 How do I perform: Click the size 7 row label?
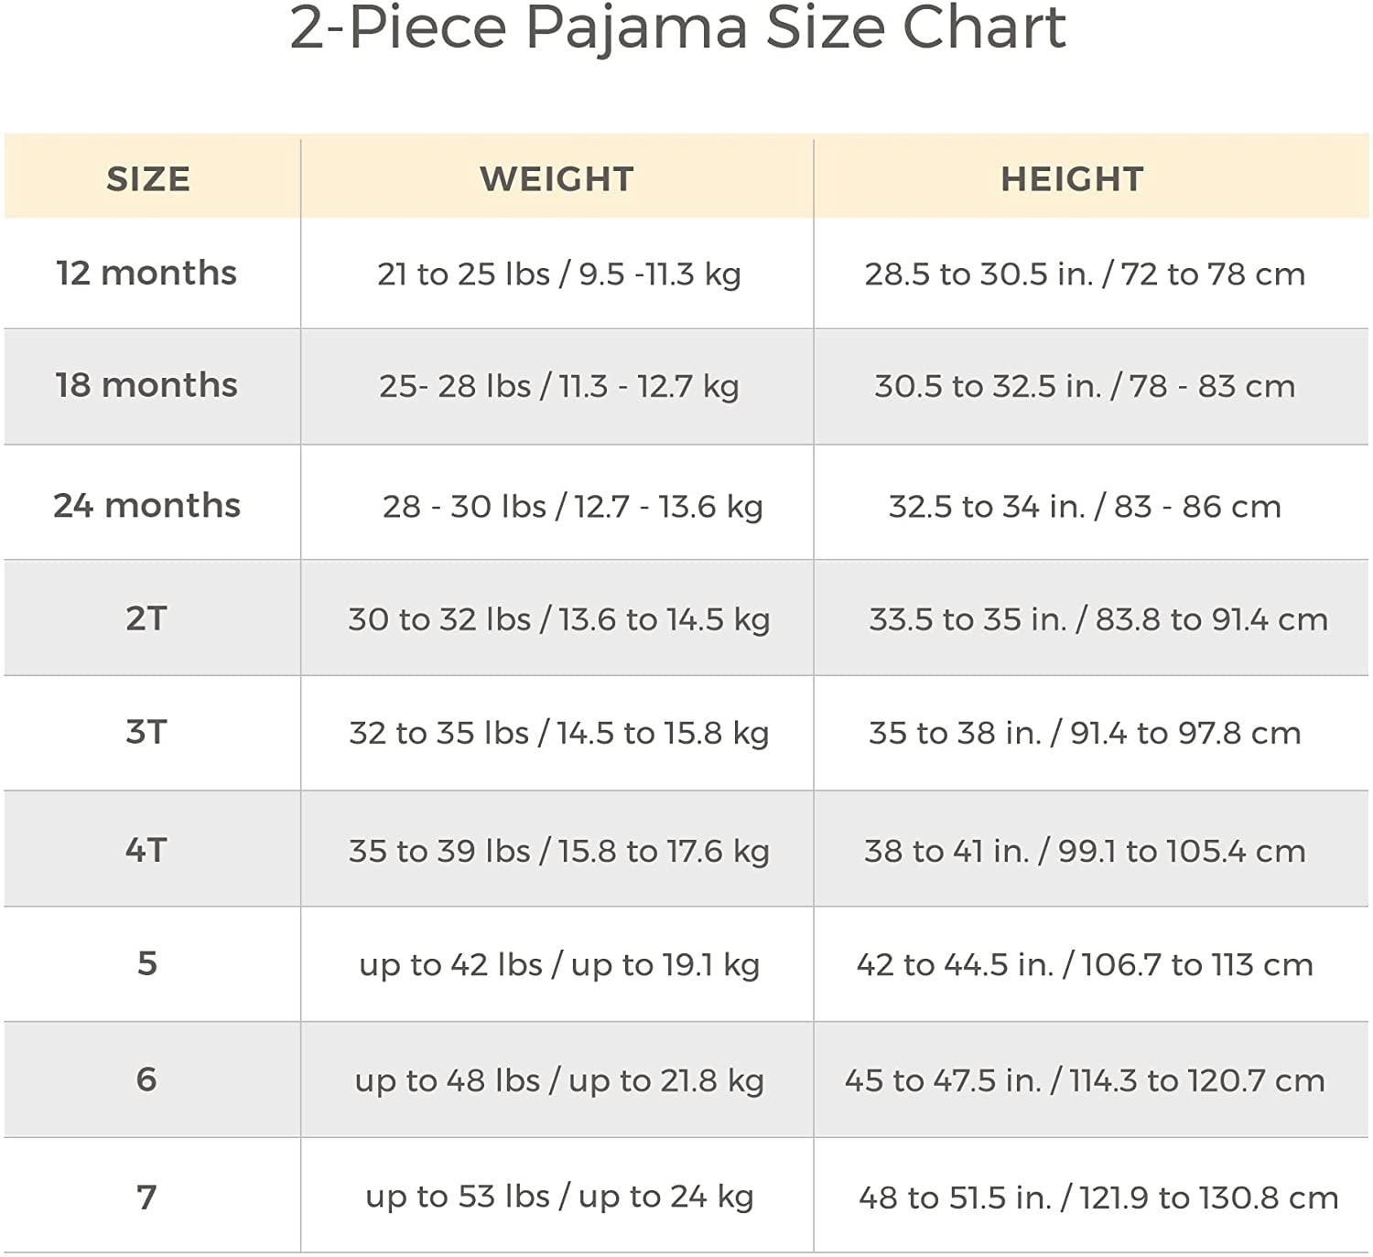(146, 1197)
